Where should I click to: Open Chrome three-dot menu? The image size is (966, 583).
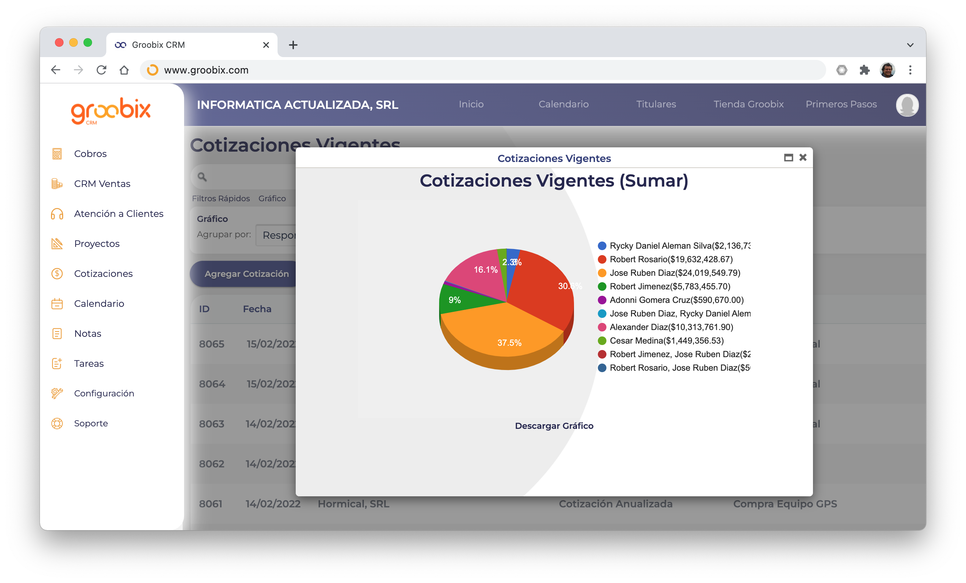pos(910,70)
